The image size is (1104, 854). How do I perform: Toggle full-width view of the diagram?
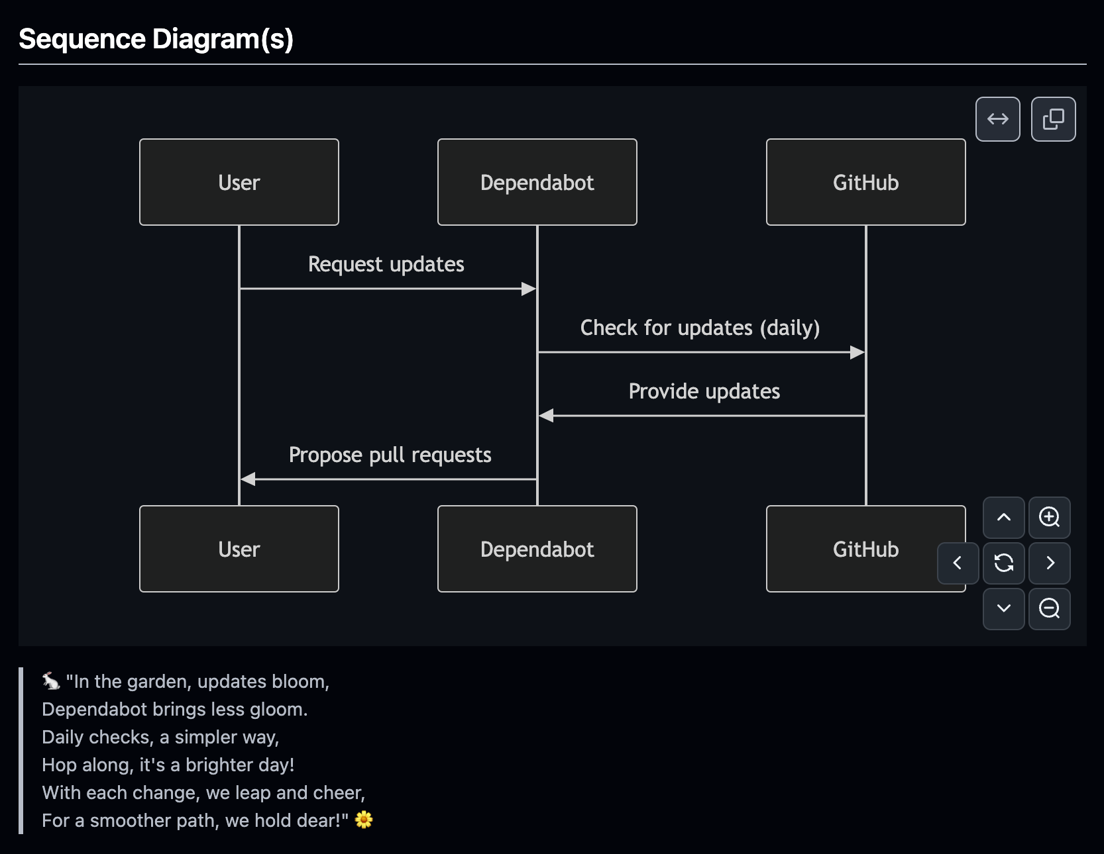pos(997,119)
